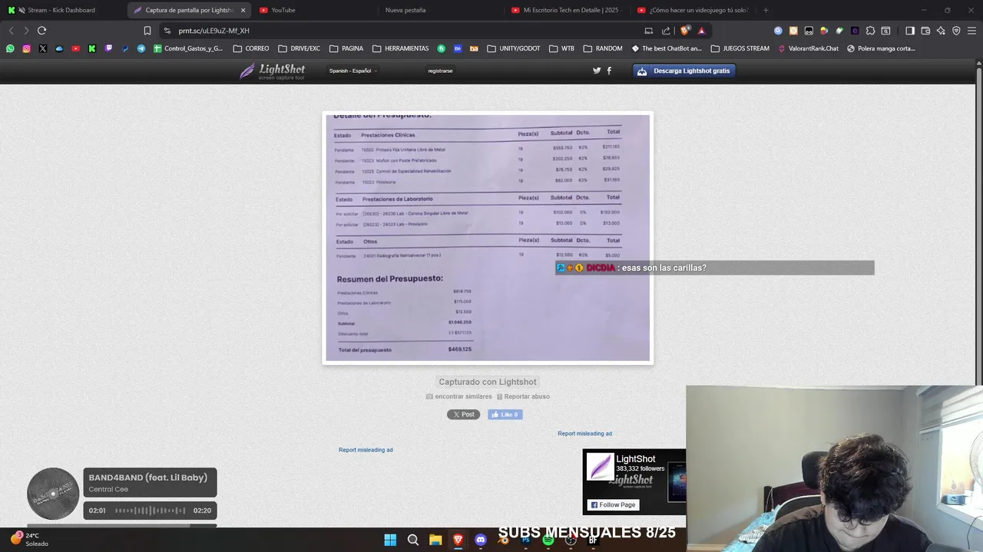Open Leo AI sparkle icon
Image resolution: width=983 pixels, height=552 pixels.
coord(941,31)
